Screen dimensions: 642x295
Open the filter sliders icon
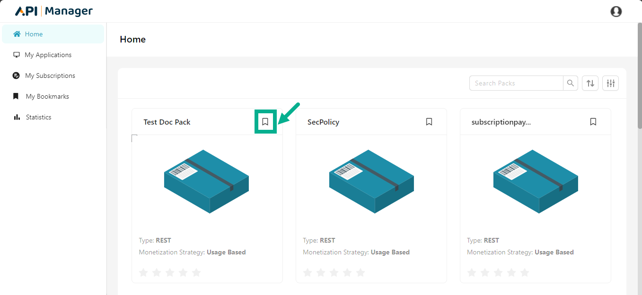[x=610, y=83]
